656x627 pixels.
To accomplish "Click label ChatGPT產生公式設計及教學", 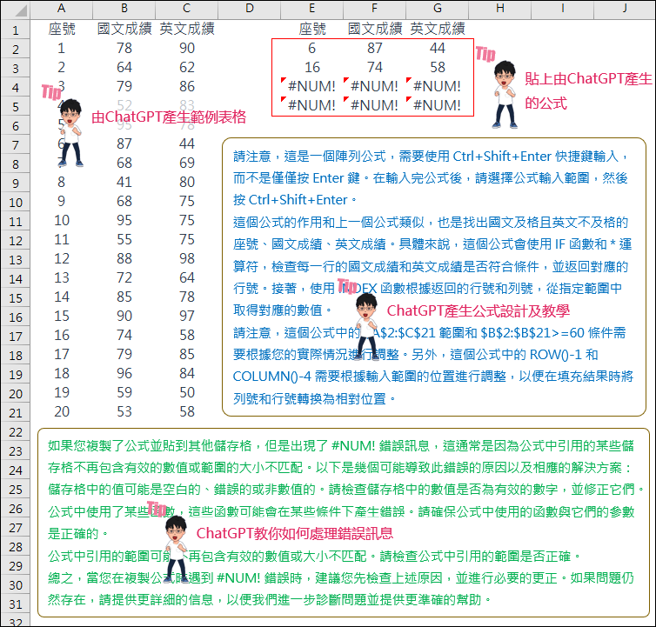I will coord(478,310).
